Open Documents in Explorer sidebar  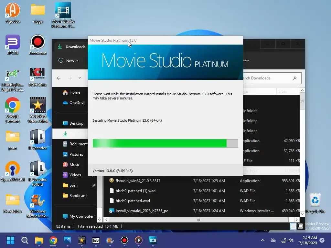[75, 144]
